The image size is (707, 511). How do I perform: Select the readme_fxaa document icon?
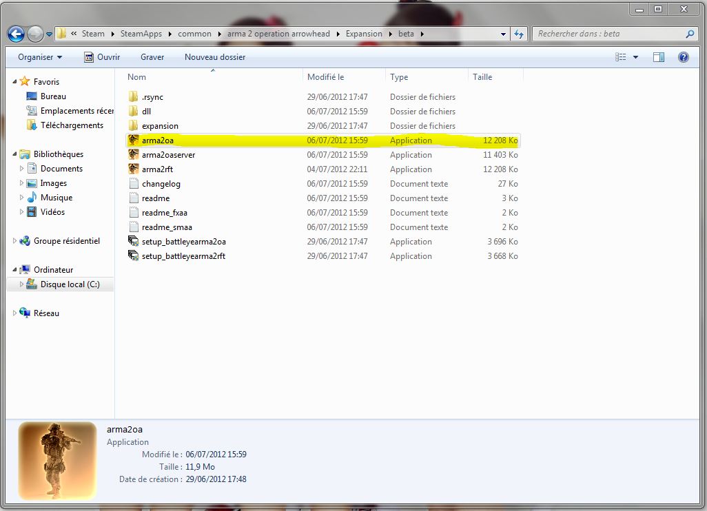[x=134, y=212]
